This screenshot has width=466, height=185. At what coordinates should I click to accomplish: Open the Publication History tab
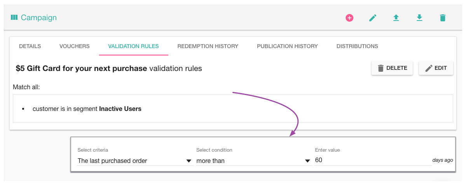point(287,46)
